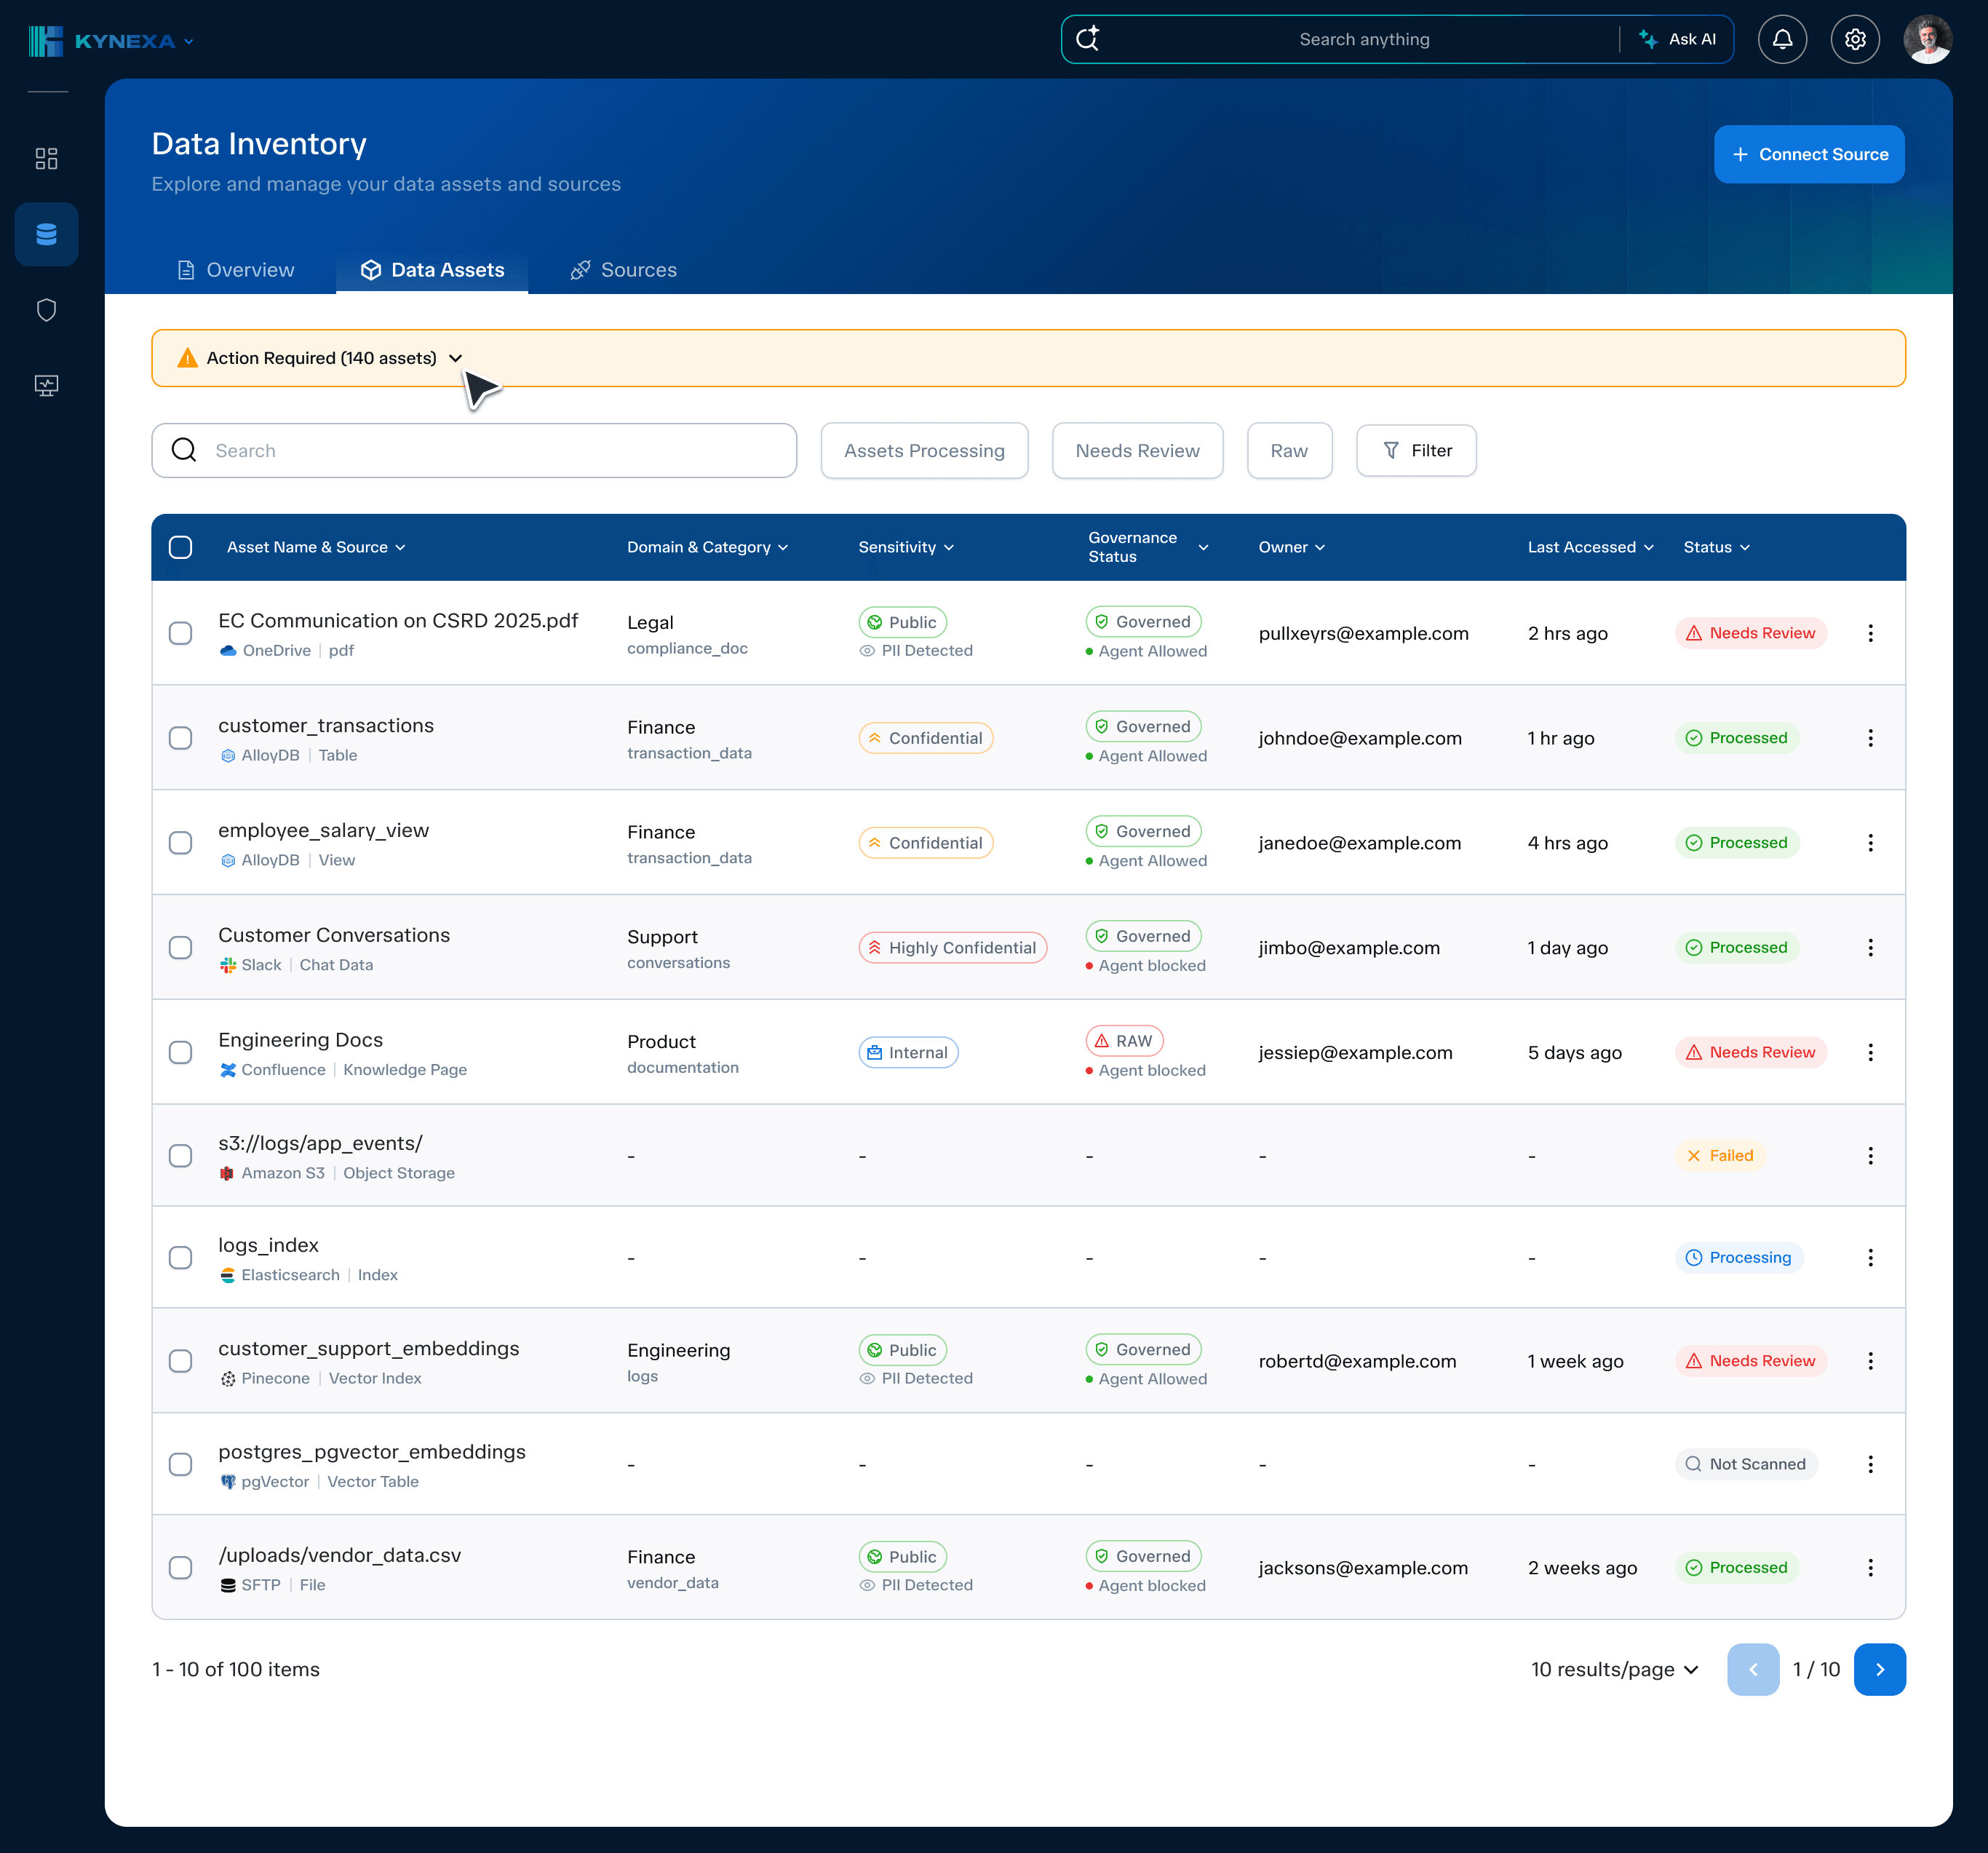The image size is (1988, 1853).
Task: Click the notifications bell icon
Action: [1782, 39]
